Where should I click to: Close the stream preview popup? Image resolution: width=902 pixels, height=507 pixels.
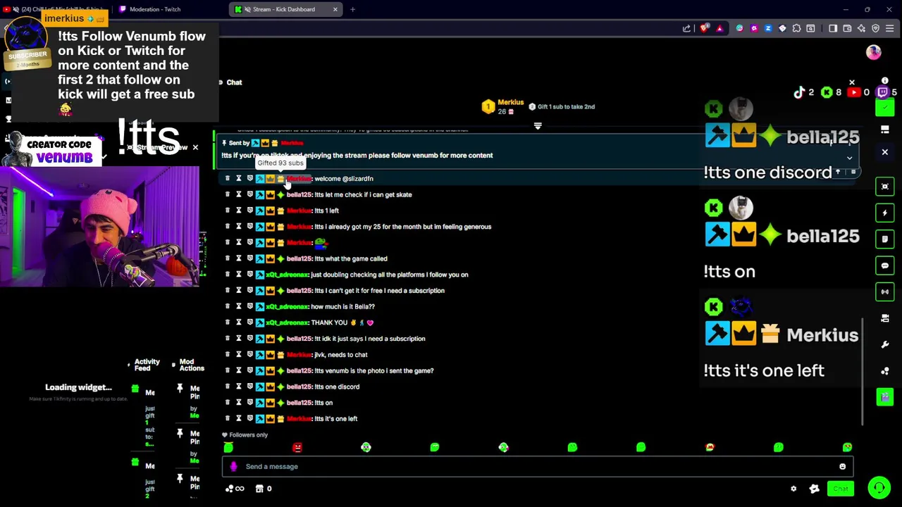coord(195,147)
